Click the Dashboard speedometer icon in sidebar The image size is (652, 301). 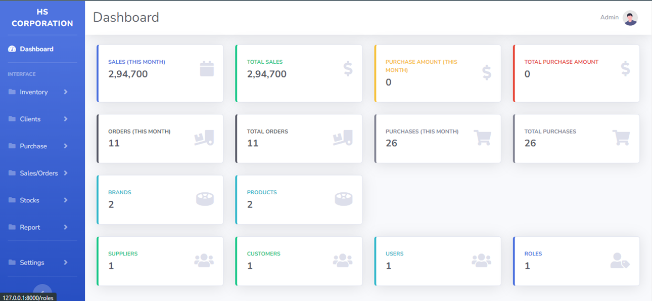pos(12,49)
